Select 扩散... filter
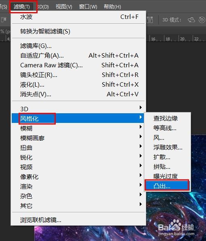This screenshot has width=206, height=241. pyautogui.click(x=168, y=157)
